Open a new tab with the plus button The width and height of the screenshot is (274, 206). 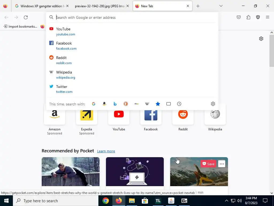198,6
